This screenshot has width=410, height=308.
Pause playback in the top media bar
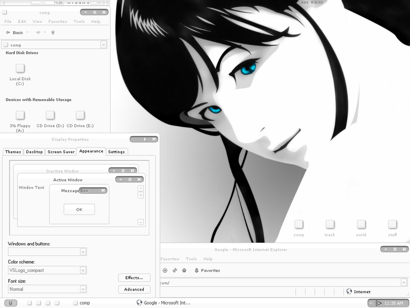[76, 3]
